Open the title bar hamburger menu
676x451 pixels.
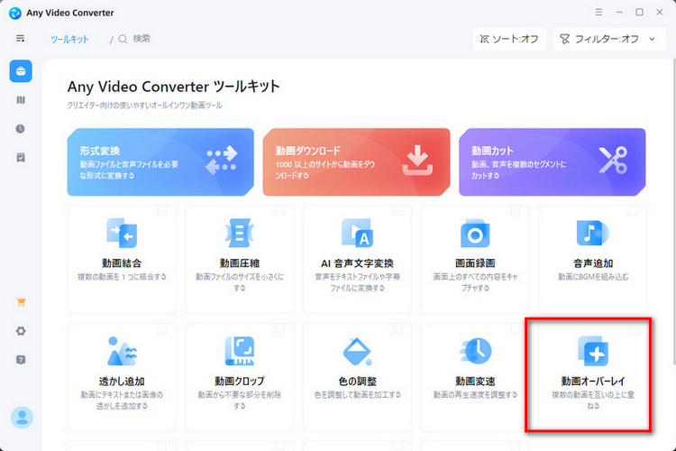pos(598,12)
